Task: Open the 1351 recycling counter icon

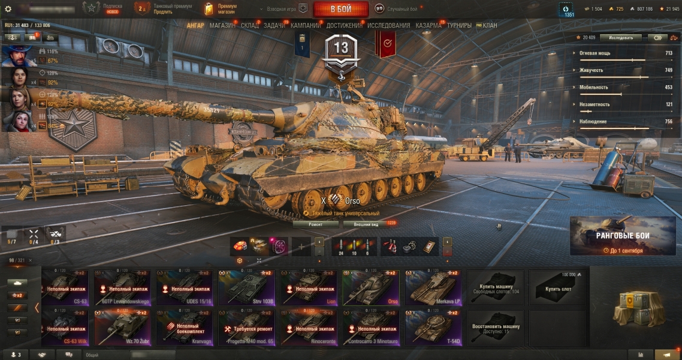Action: point(566,9)
